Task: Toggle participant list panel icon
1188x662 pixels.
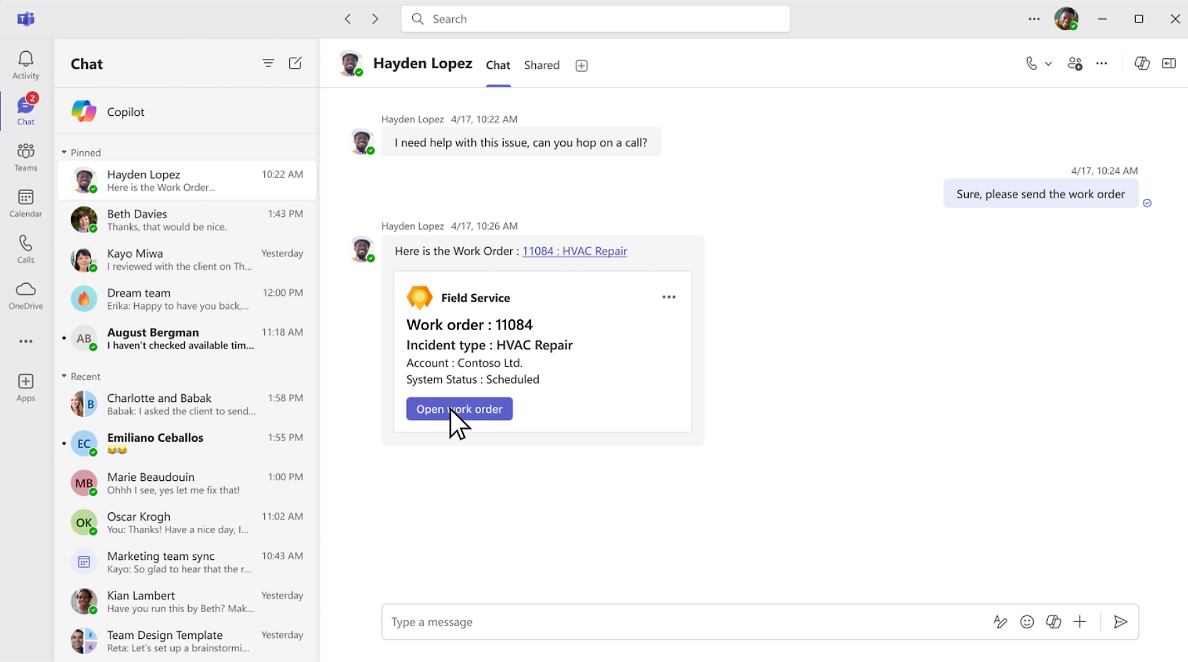Action: (x=1170, y=64)
